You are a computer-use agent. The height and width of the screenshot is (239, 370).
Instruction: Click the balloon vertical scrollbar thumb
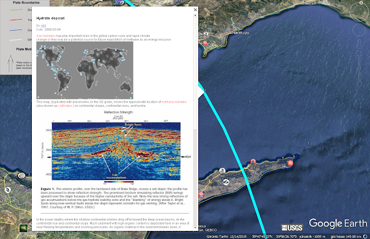click(195, 73)
